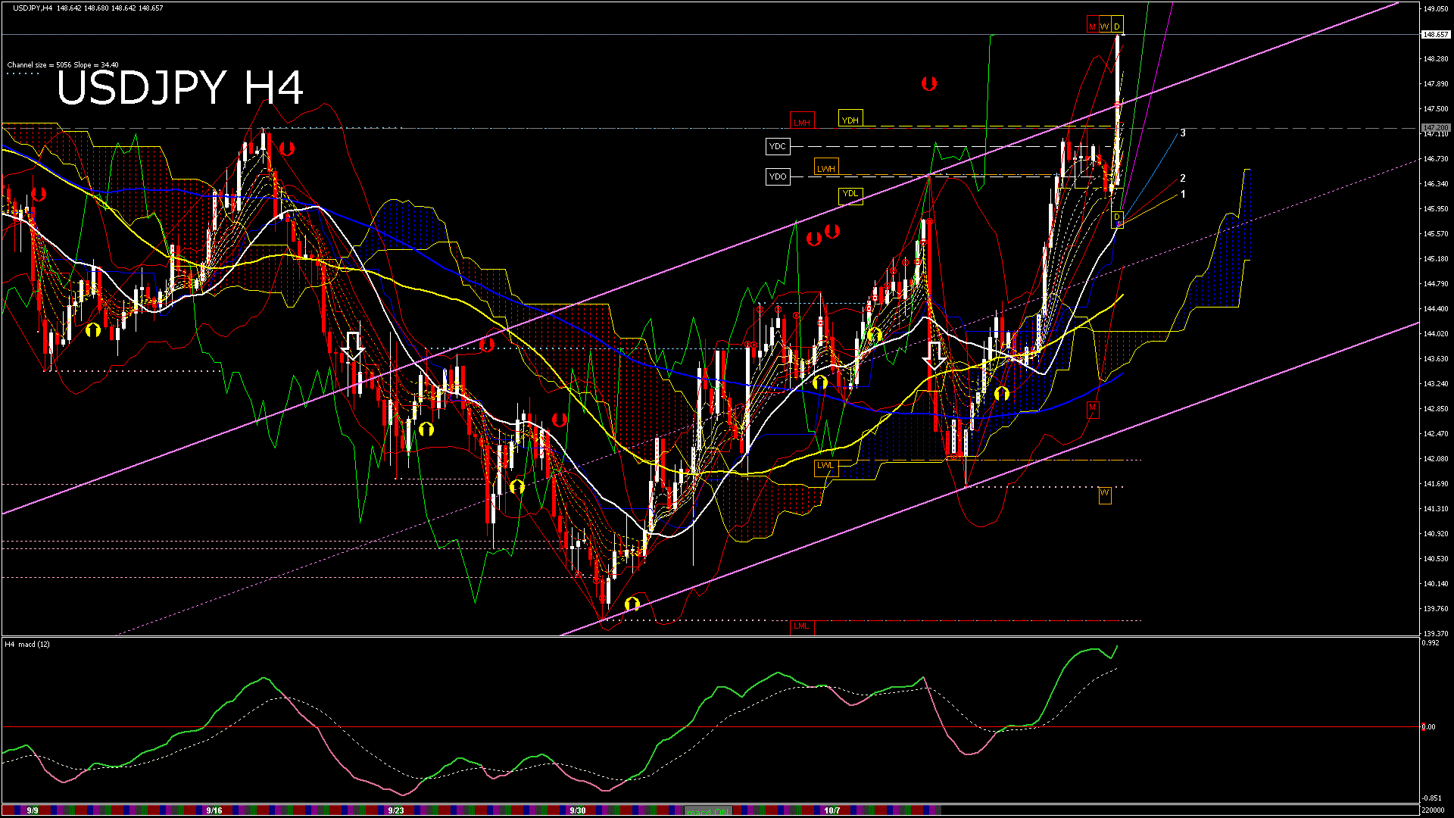Click the 10/7 date on the time axis
The width and height of the screenshot is (1454, 818).
click(832, 810)
